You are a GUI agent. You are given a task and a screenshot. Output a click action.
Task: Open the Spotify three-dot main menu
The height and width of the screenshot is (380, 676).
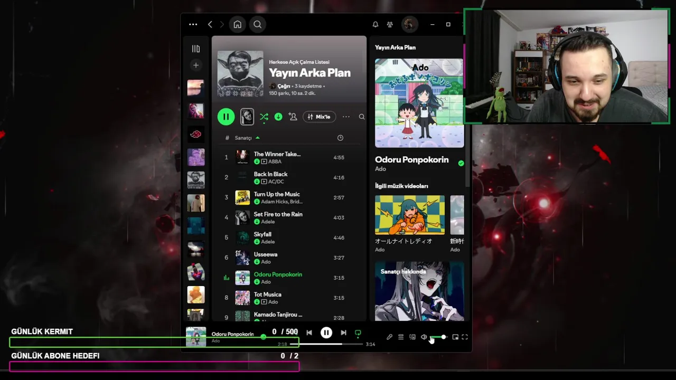[x=193, y=24]
